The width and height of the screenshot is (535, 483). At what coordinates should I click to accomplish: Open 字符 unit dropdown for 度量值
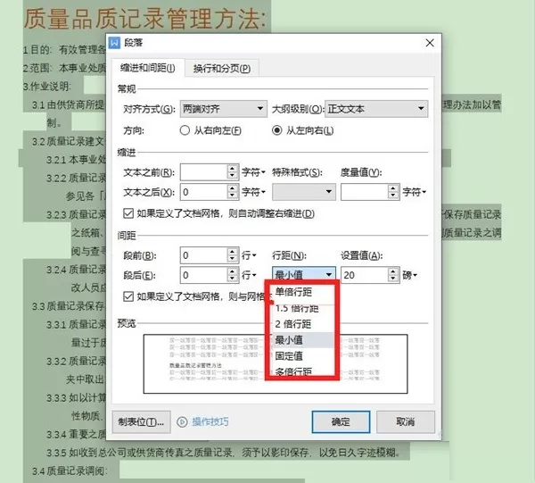[415, 192]
